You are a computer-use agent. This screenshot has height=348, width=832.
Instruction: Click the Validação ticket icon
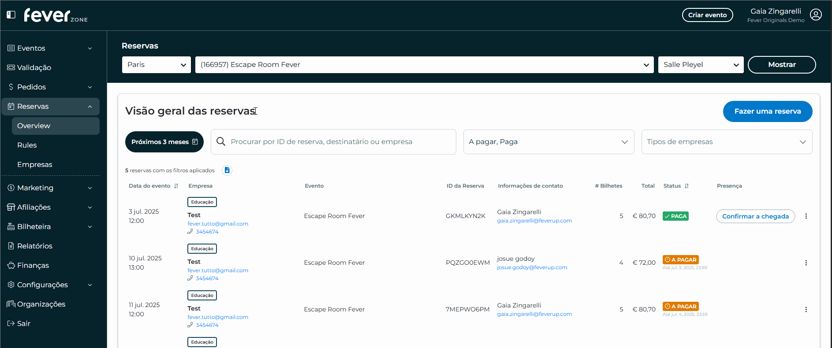tap(11, 67)
